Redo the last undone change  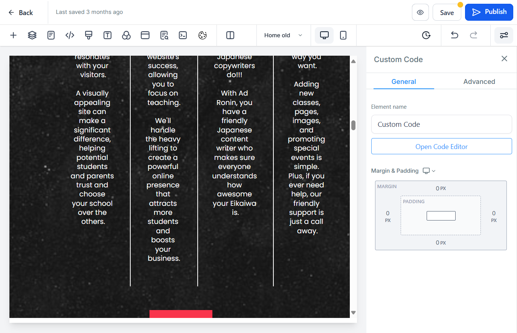coord(474,35)
